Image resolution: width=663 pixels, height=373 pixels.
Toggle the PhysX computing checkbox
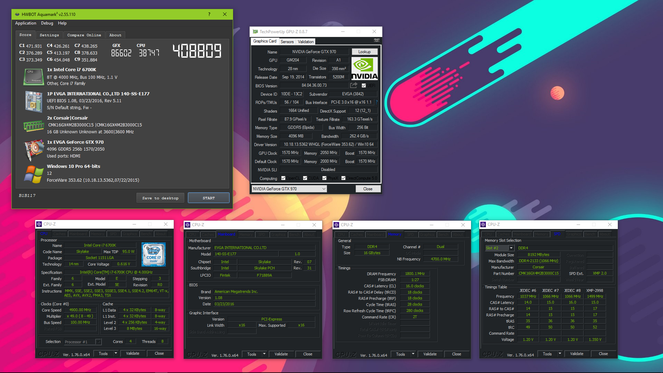point(324,178)
